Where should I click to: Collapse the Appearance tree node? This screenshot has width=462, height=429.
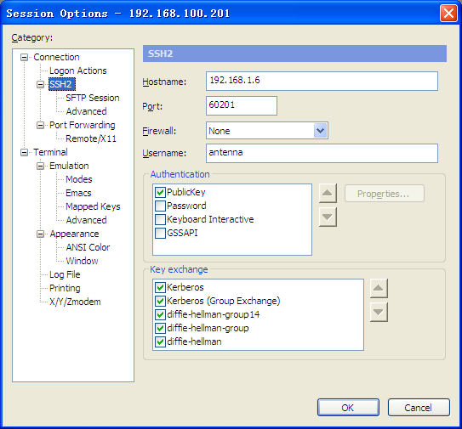40,234
